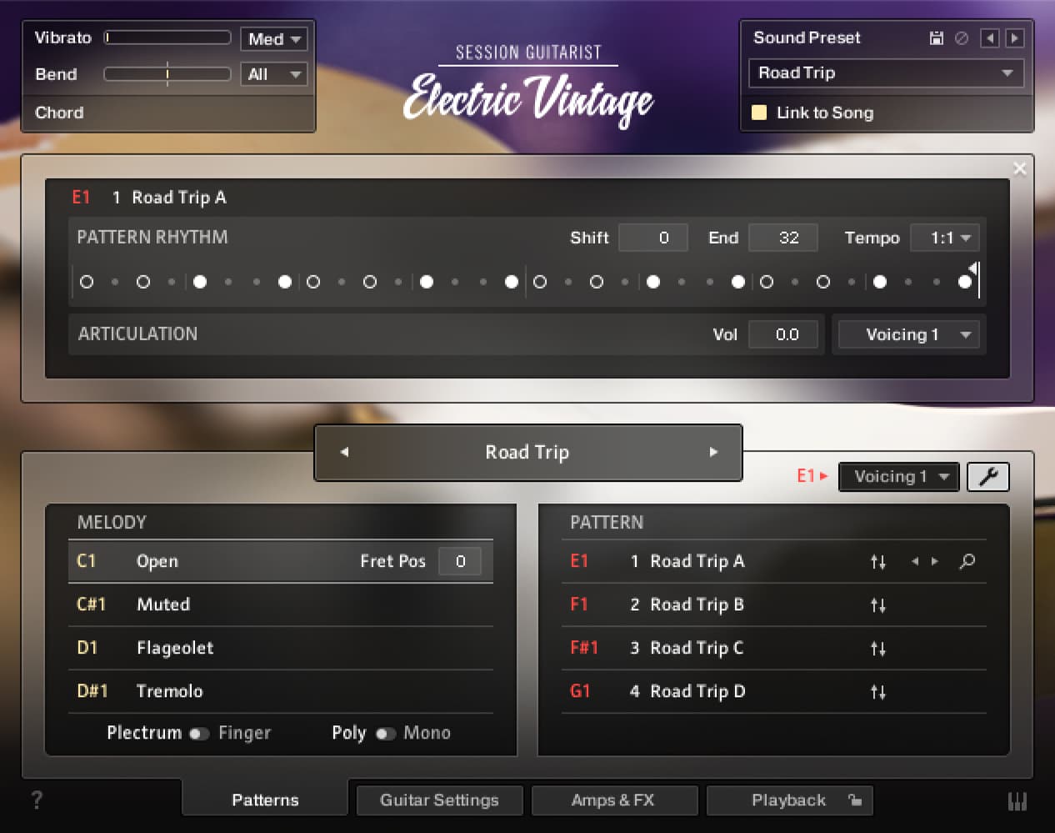Switch to the Playback tab

(789, 800)
